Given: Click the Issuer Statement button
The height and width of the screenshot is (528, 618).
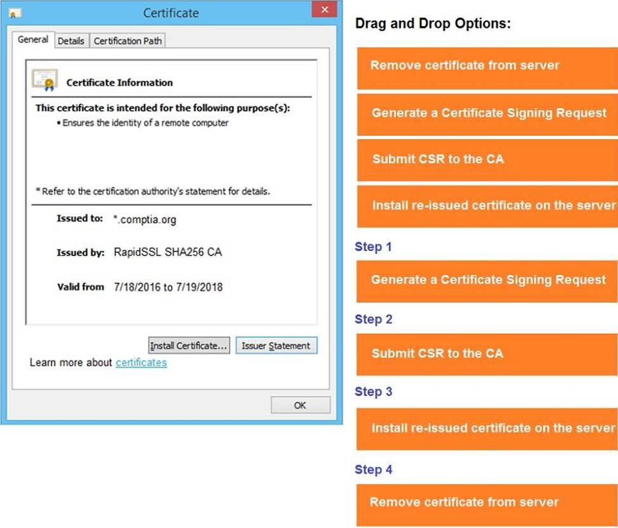Looking at the screenshot, I should [275, 346].
